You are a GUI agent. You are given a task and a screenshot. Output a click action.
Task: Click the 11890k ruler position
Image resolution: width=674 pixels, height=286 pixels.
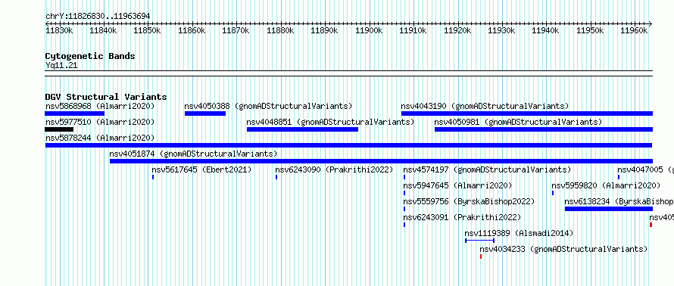[325, 30]
